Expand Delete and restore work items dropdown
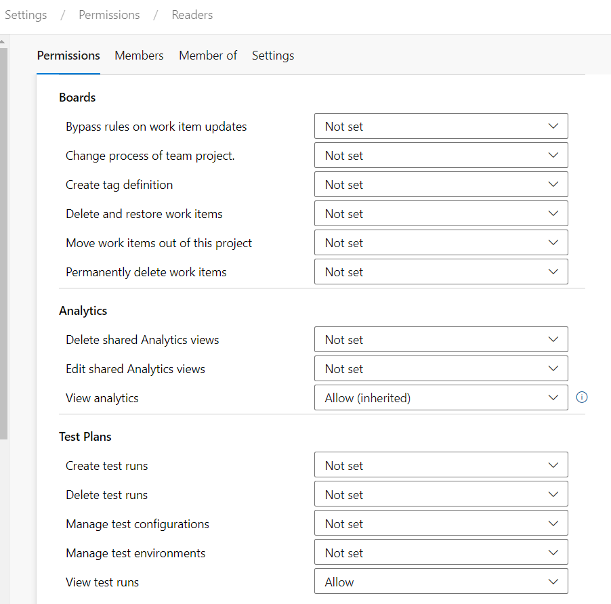This screenshot has height=604, width=611. [x=441, y=214]
